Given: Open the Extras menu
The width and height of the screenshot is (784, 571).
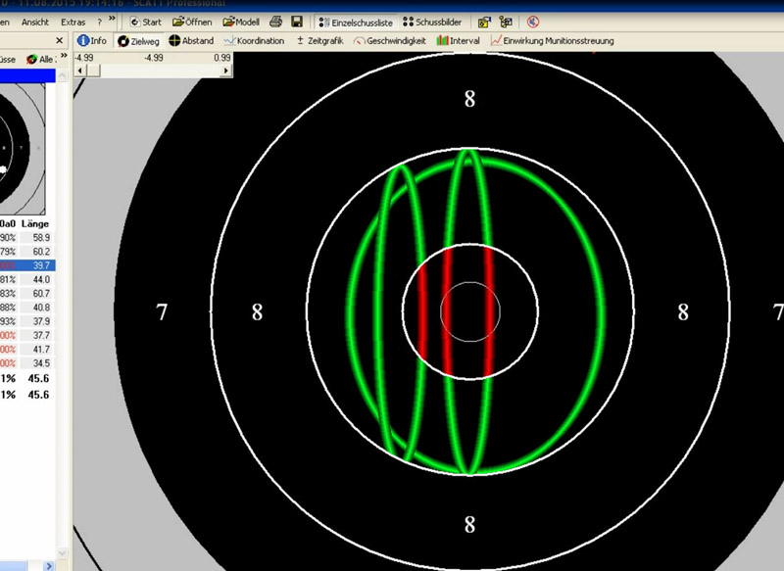Looking at the screenshot, I should [73, 21].
